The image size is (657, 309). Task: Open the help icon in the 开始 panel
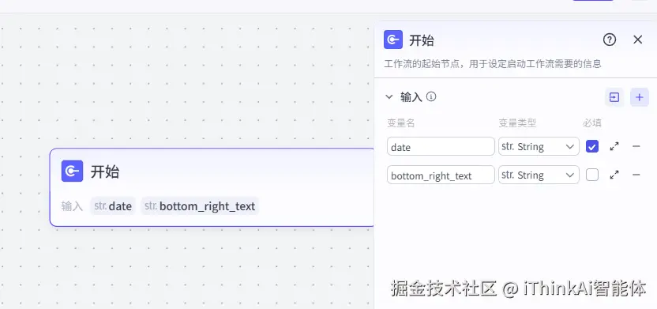(x=610, y=40)
